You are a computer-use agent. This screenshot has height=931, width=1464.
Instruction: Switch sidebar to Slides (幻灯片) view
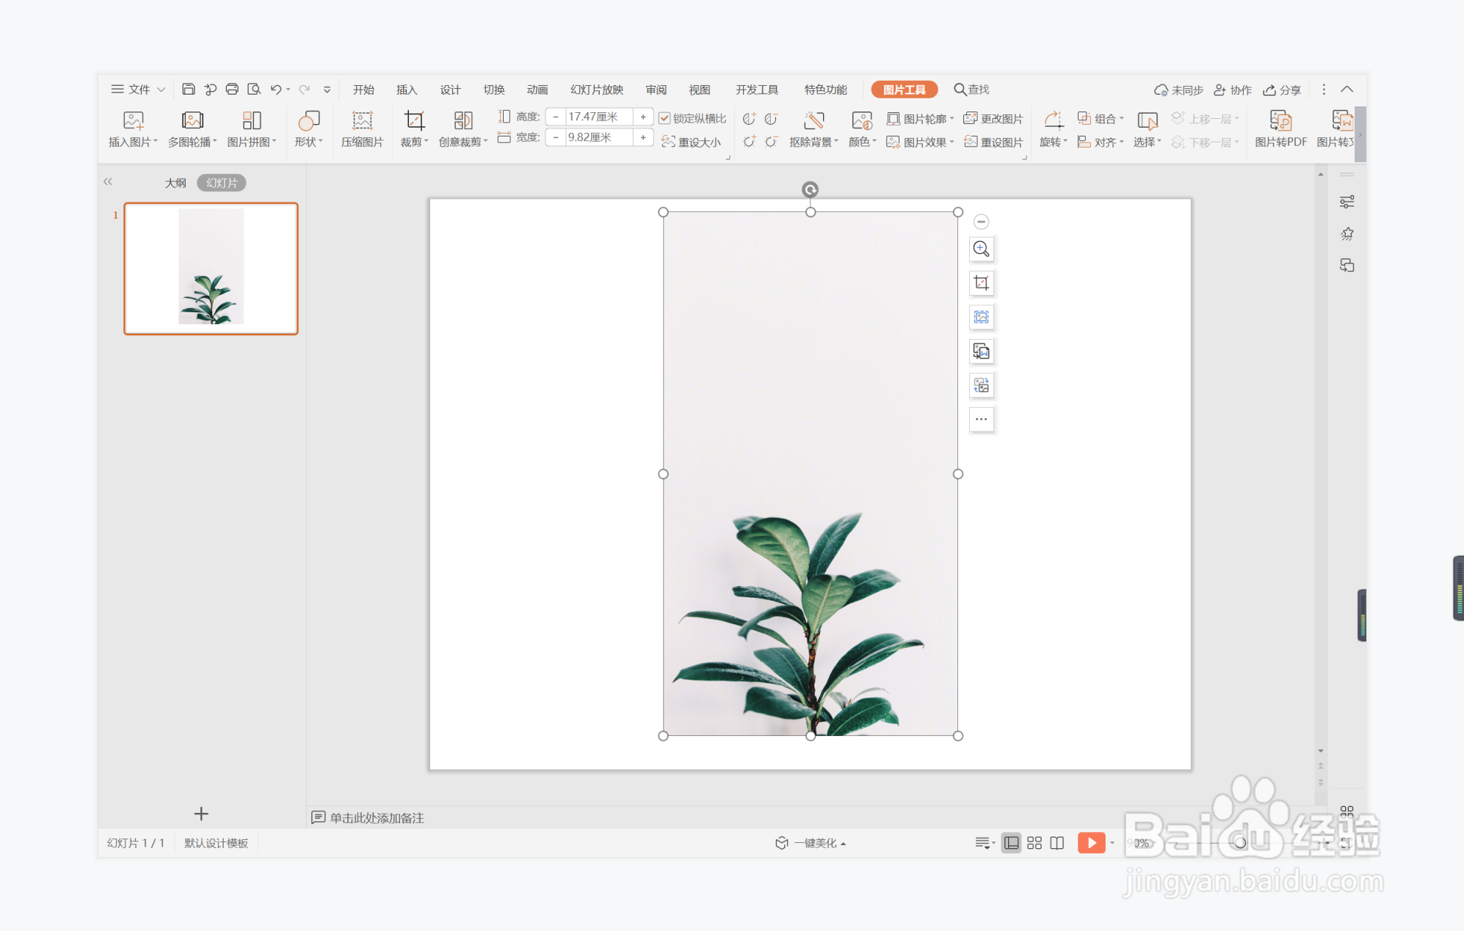point(221,183)
